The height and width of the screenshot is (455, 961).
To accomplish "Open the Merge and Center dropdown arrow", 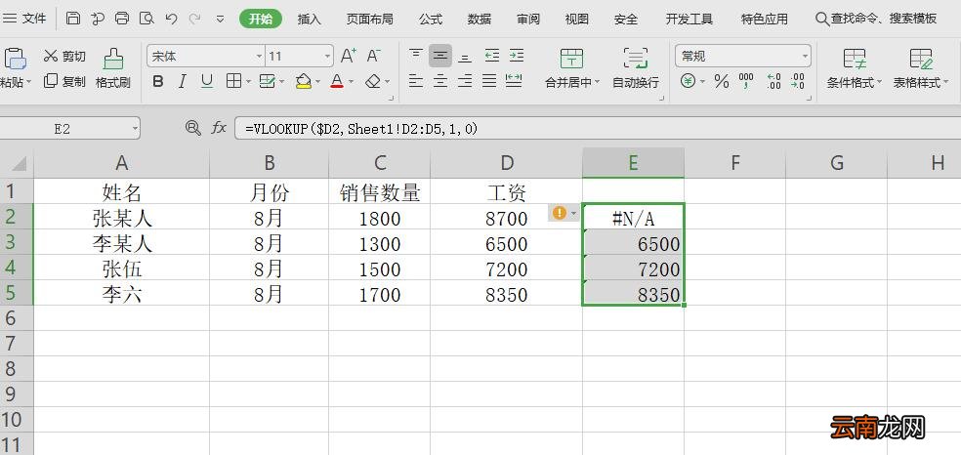I will (x=597, y=82).
